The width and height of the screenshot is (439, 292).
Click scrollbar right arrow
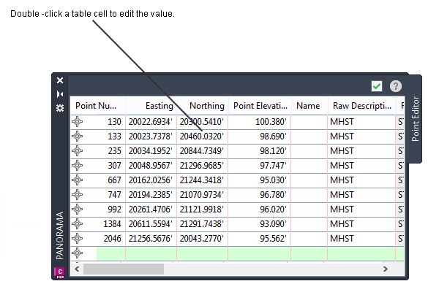click(x=386, y=269)
